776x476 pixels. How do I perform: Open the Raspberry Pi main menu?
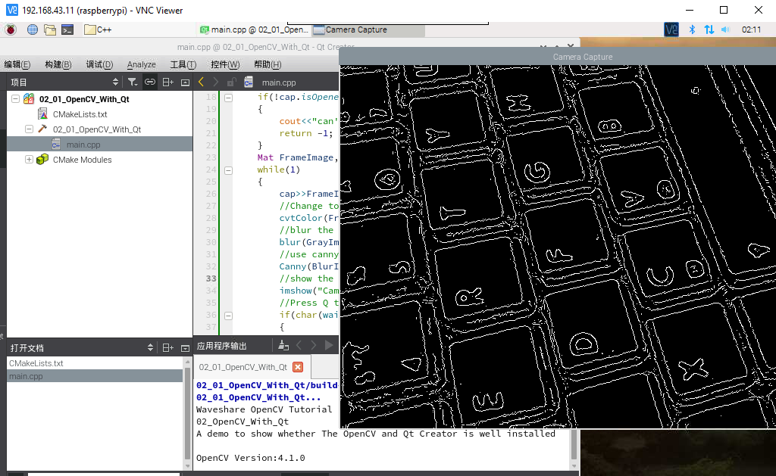click(11, 30)
